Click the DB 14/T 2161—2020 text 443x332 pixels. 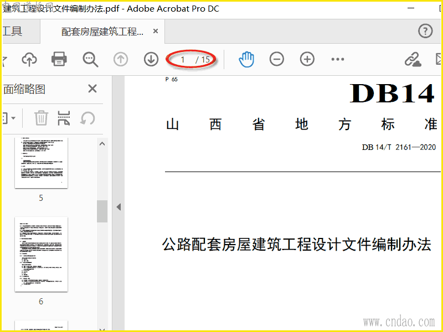tap(399, 147)
